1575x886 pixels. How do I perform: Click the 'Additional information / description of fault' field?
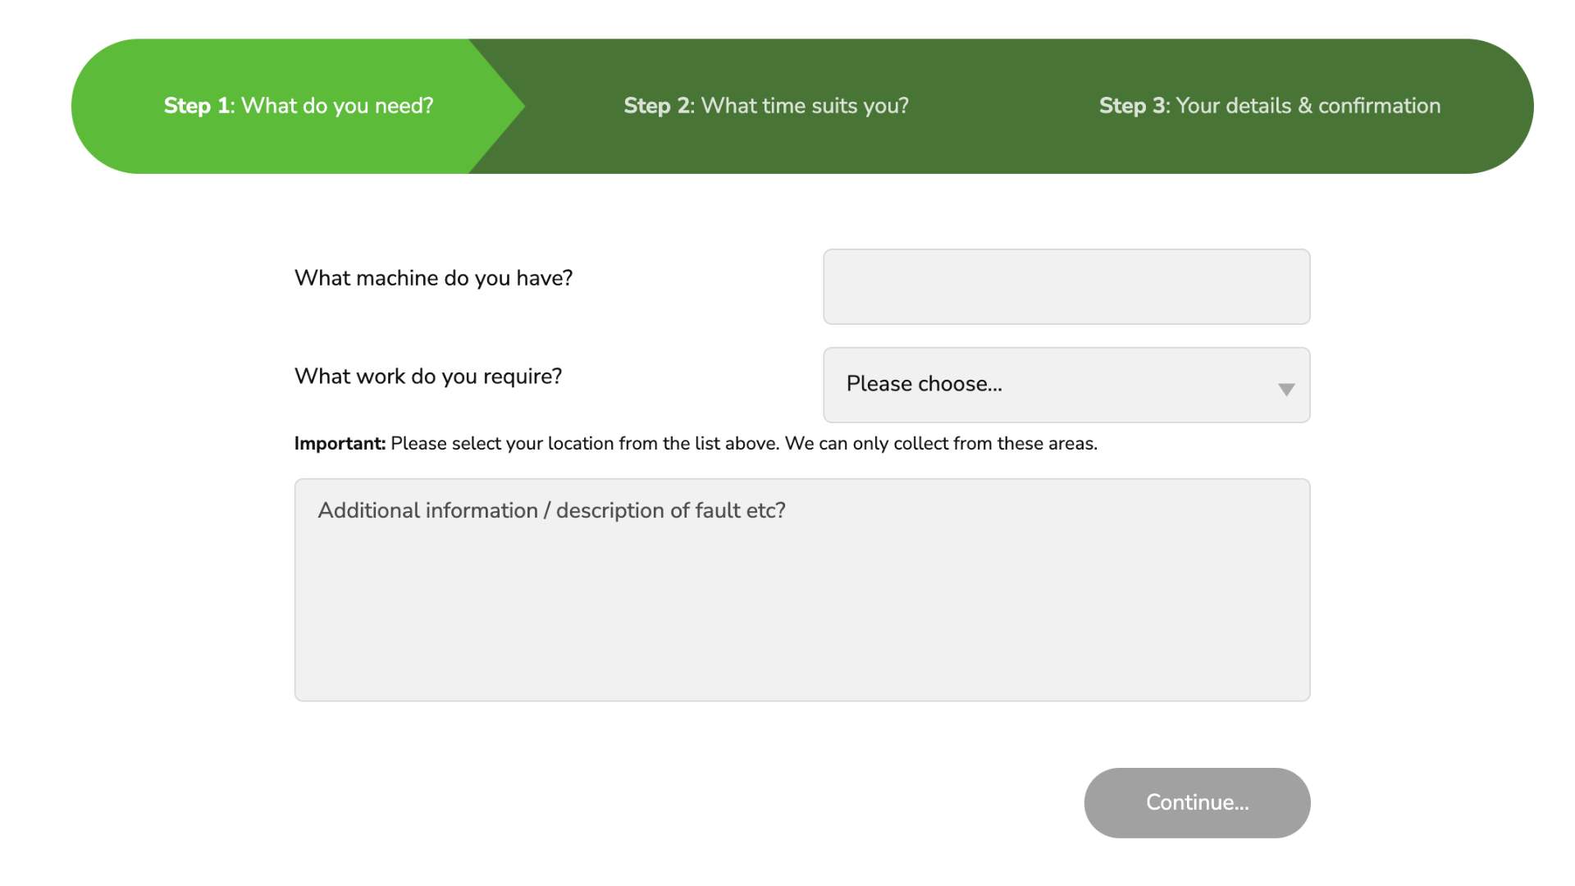pos(801,589)
